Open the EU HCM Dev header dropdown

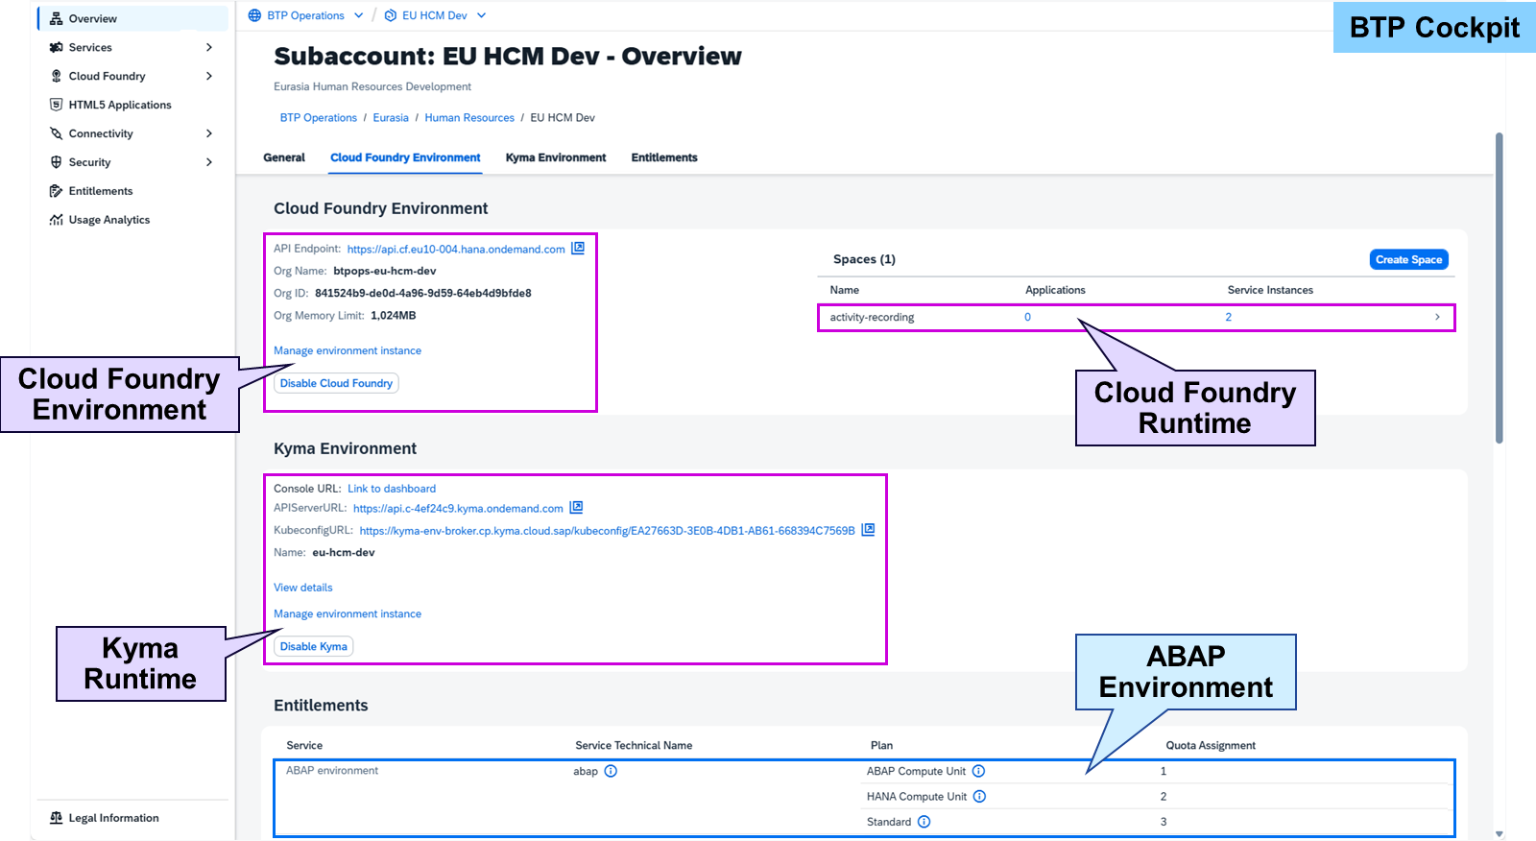click(482, 15)
